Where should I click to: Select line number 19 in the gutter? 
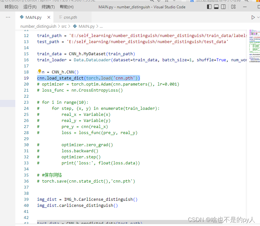click(26, 78)
